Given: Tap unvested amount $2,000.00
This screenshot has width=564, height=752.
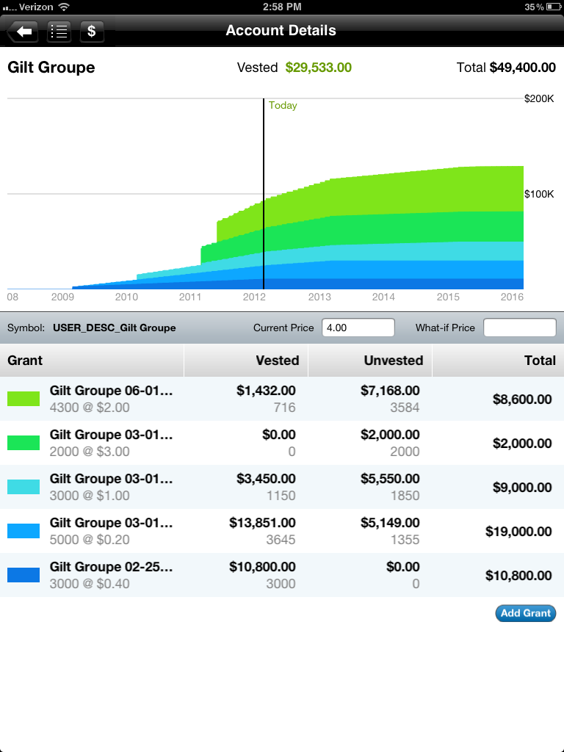Looking at the screenshot, I should pos(391,435).
